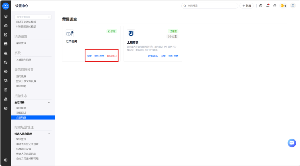Open the briefcase icon in left sidebar
This screenshot has width=300, height=166.
pos(6,25)
